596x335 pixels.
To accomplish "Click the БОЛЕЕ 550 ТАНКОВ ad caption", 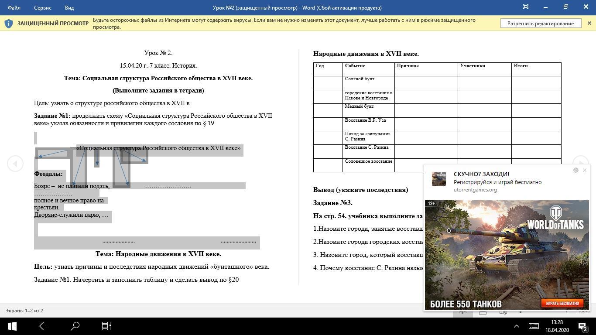I will (466, 304).
